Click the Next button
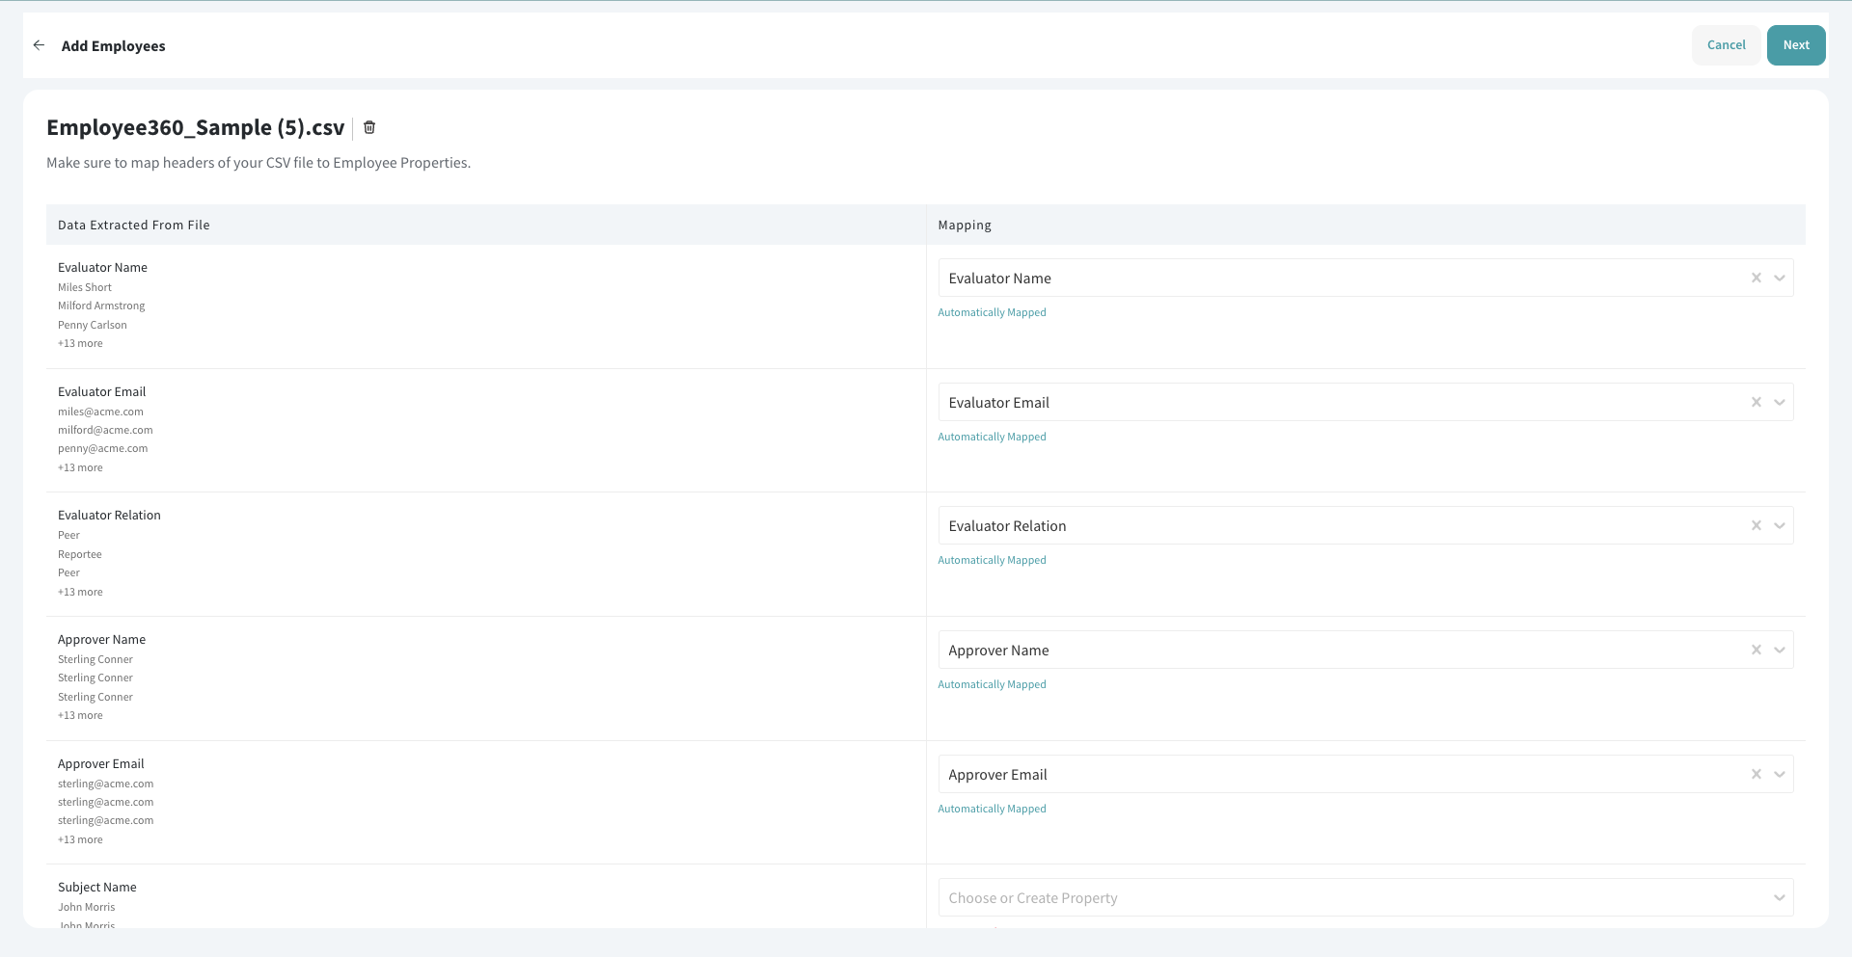 tap(1795, 45)
